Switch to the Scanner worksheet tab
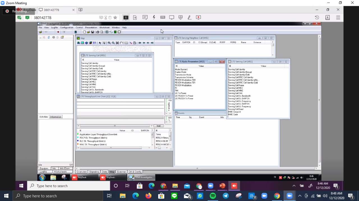 (x=121, y=172)
